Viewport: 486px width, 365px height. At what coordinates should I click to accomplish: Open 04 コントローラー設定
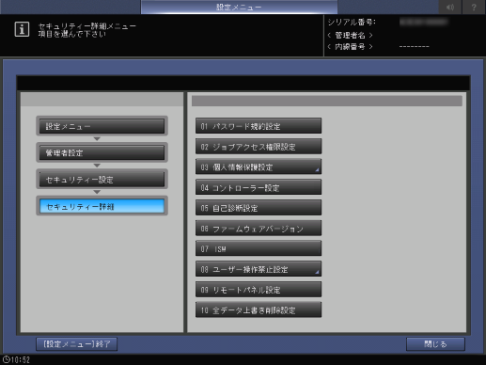[259, 187]
